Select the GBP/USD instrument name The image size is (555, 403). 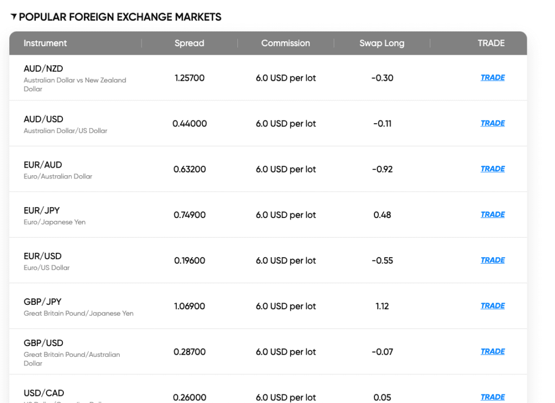pos(43,343)
